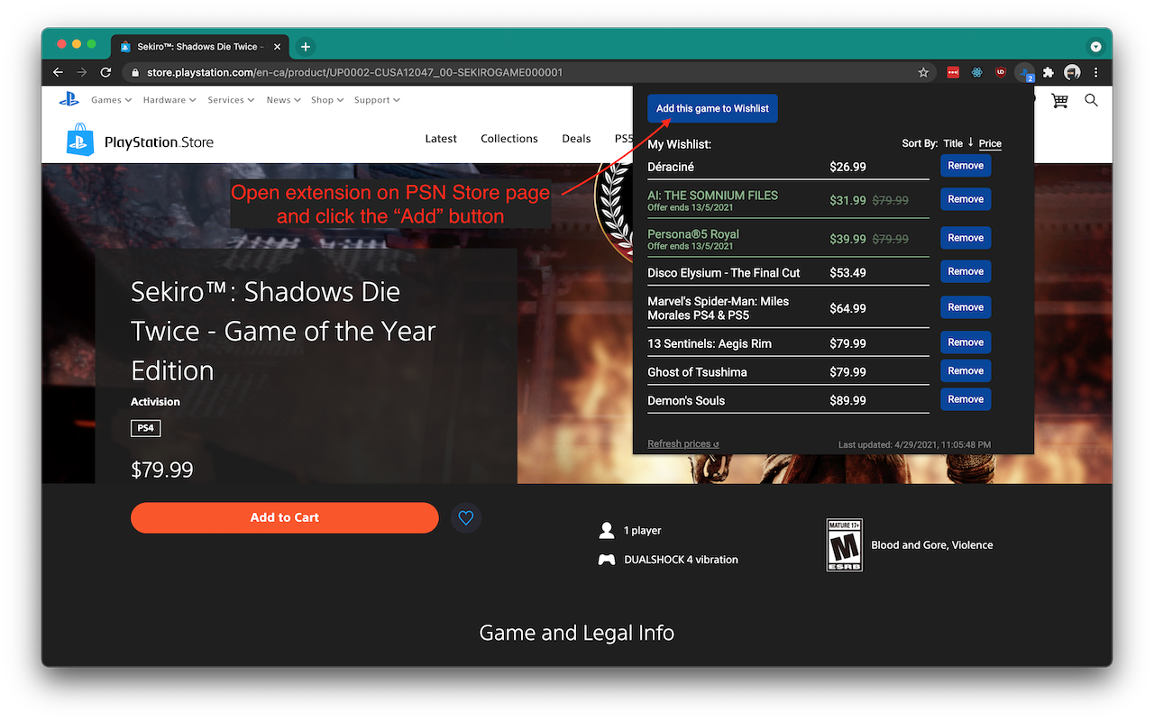Click the ESRB Mature 17+ rating badge
The image size is (1154, 721).
coord(845,544)
